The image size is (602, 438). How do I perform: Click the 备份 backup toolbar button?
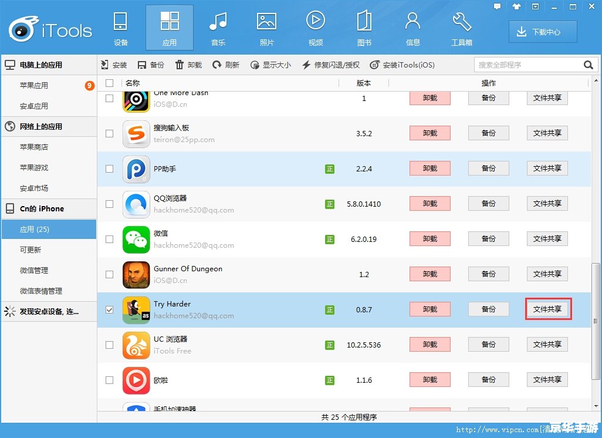150,65
